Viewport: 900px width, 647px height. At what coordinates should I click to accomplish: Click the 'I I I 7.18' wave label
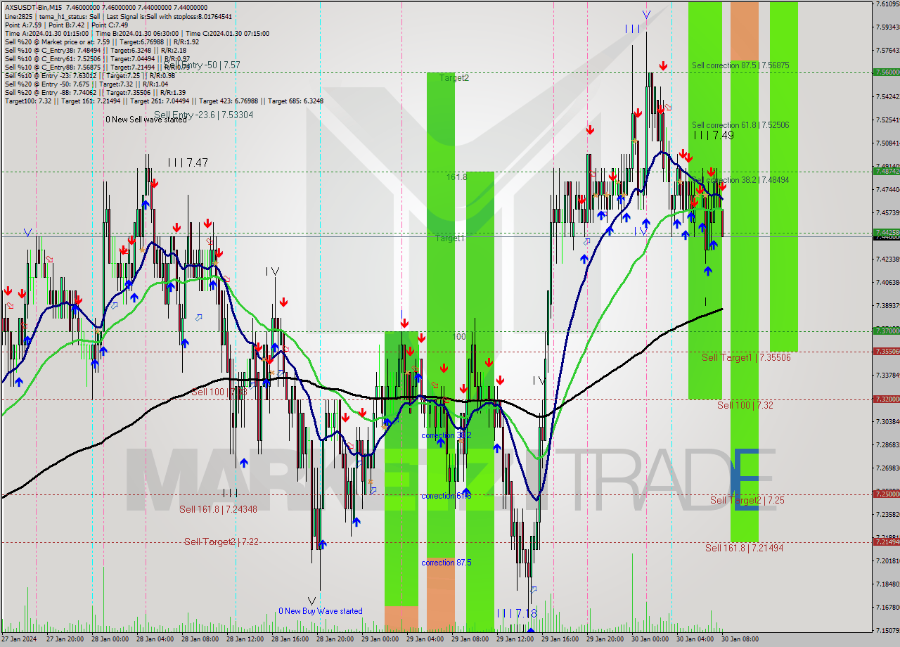pos(517,613)
